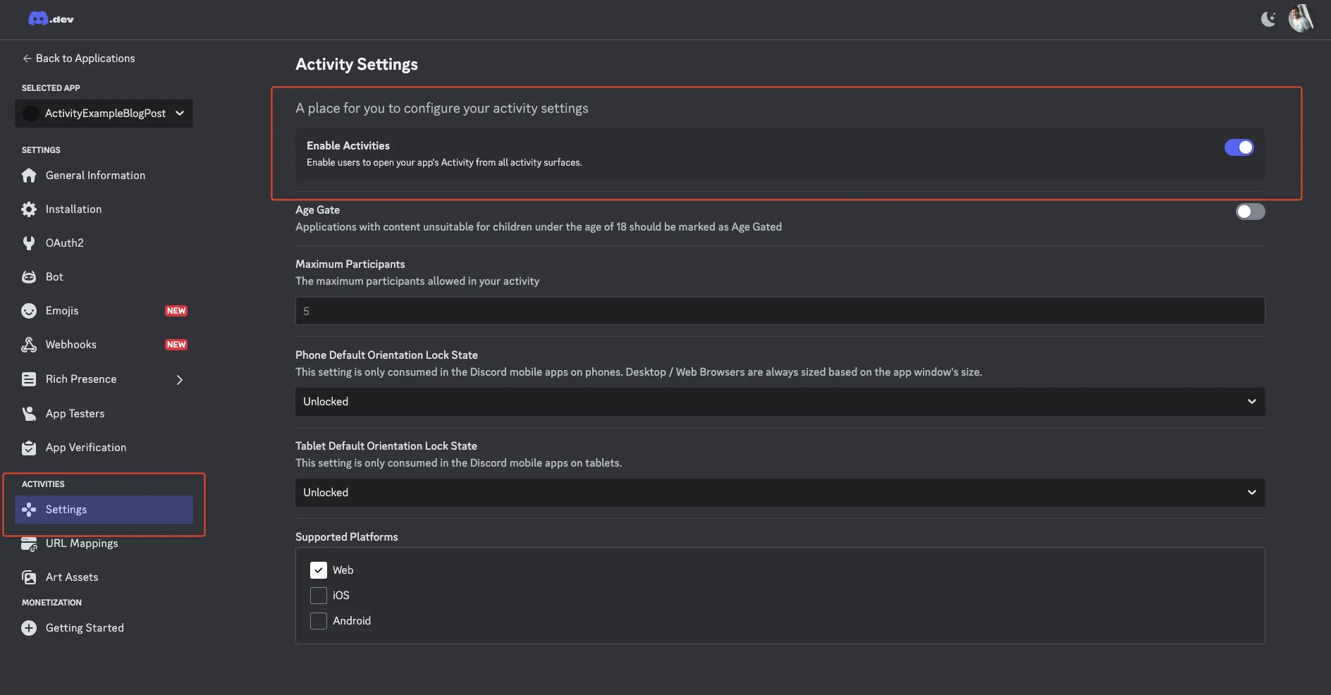Open URL Mappings in the sidebar
Image resolution: width=1331 pixels, height=695 pixels.
pos(82,543)
